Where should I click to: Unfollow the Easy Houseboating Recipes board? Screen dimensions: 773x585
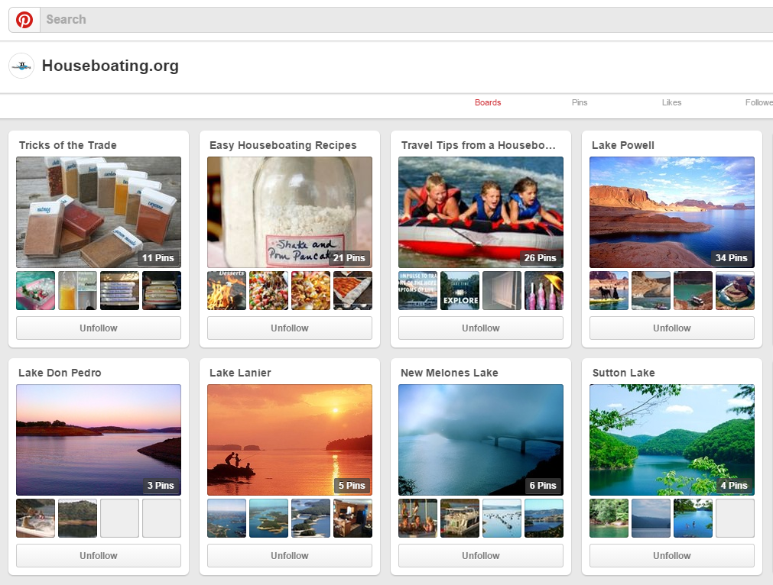(289, 328)
